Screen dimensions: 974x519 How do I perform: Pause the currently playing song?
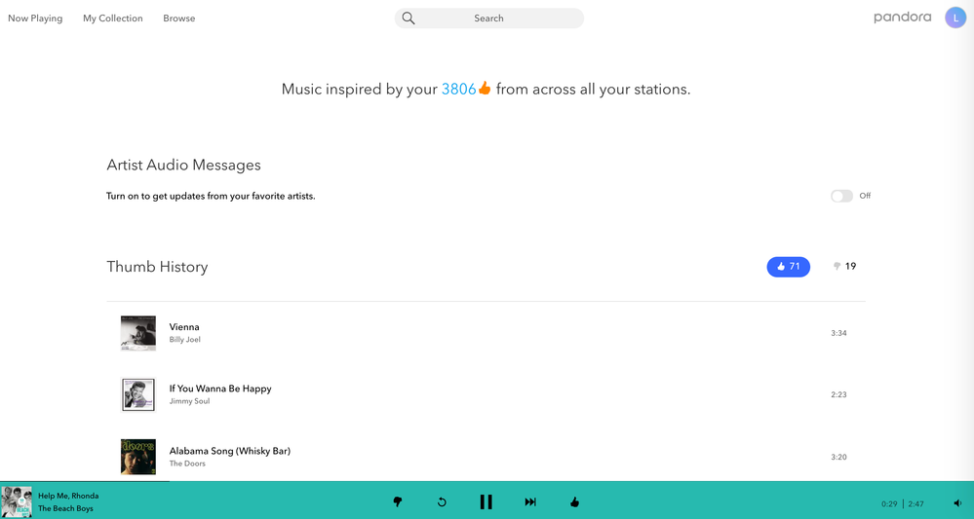(486, 502)
